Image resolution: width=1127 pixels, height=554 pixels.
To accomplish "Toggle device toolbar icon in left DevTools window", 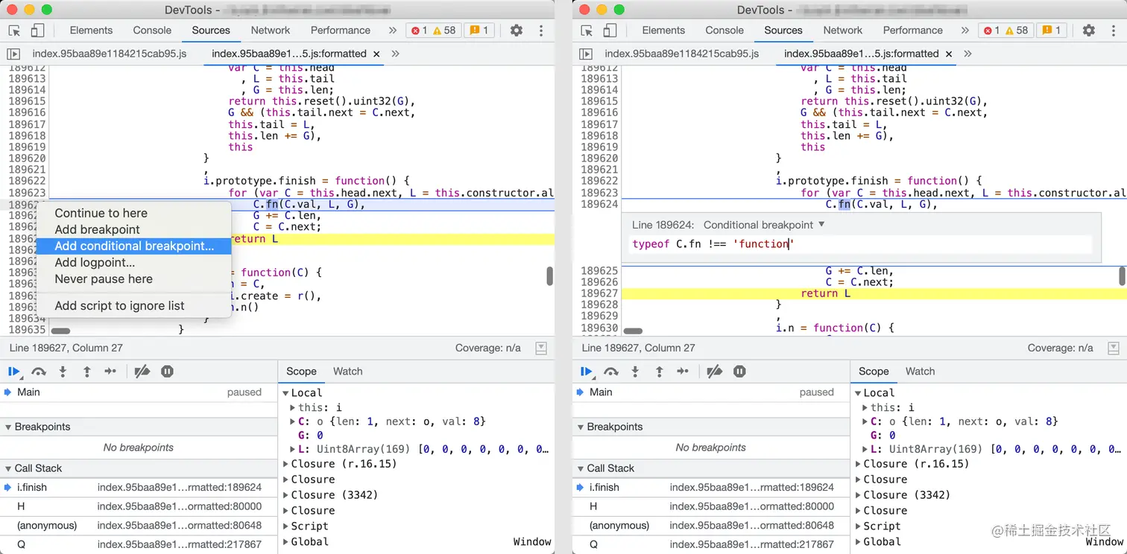I will pos(37,31).
